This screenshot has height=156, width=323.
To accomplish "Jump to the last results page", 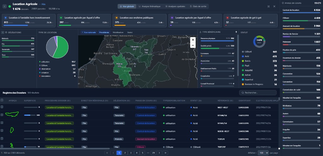I will click(x=165, y=153).
